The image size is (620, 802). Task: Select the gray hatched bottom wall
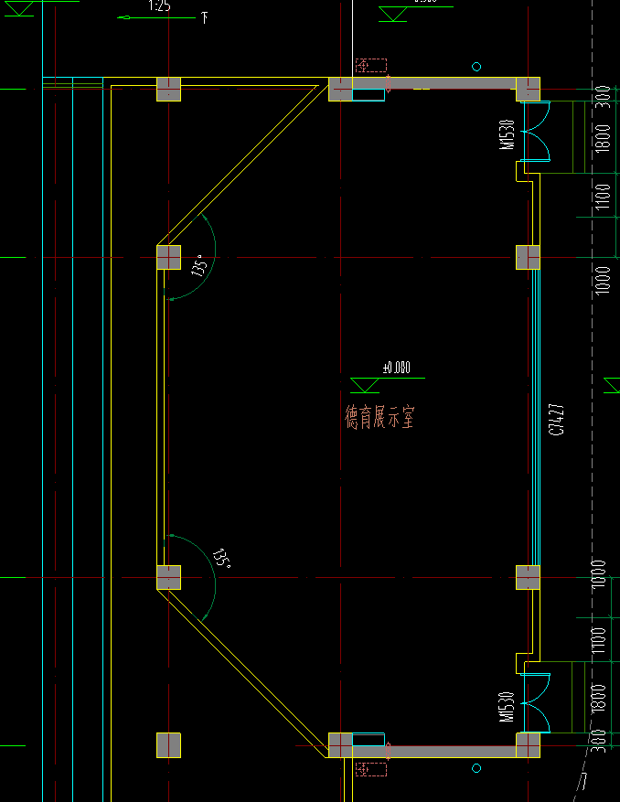pos(433,752)
